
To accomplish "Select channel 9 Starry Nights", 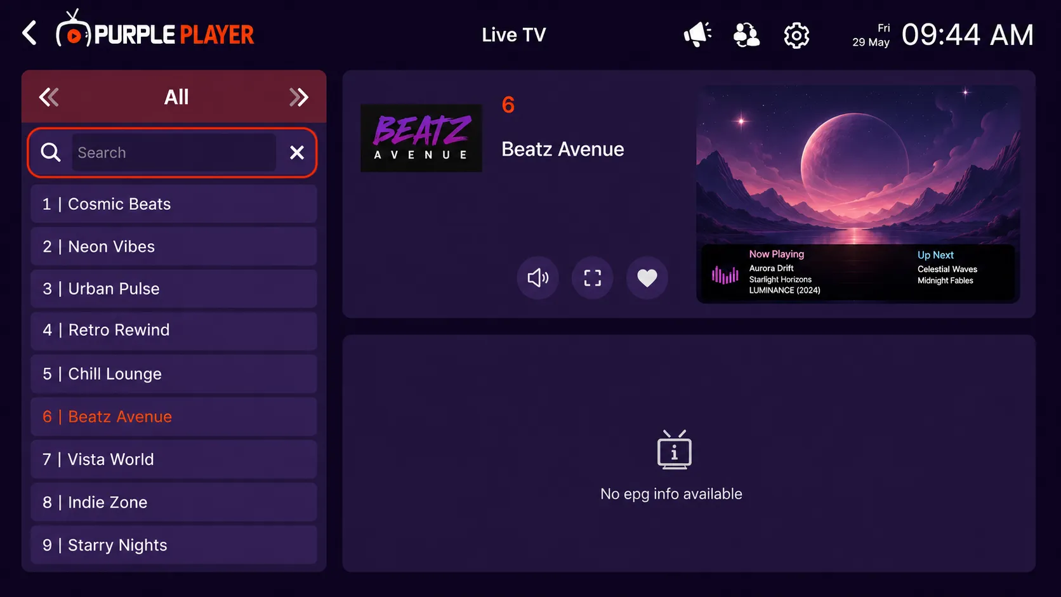I will pos(174,545).
